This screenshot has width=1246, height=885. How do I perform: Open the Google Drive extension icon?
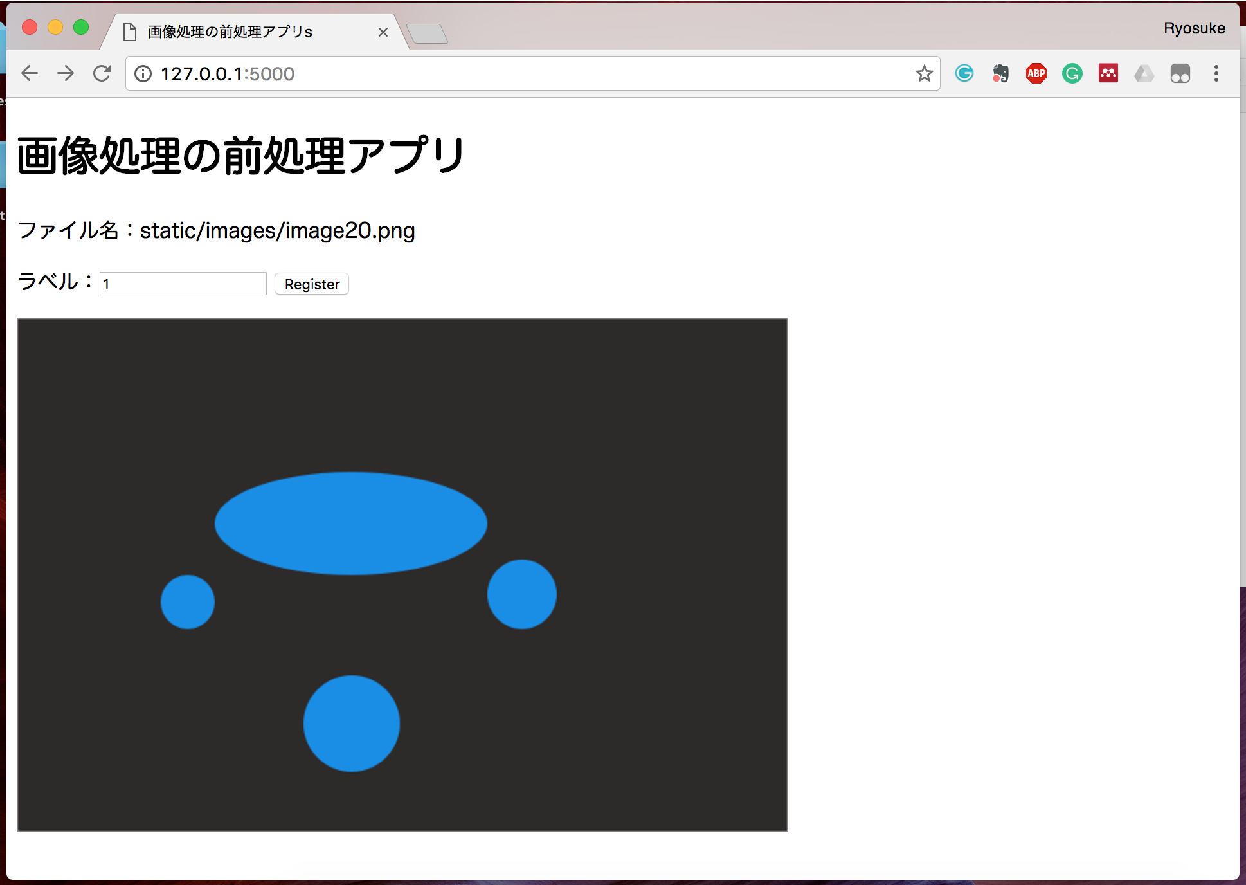pos(1144,73)
